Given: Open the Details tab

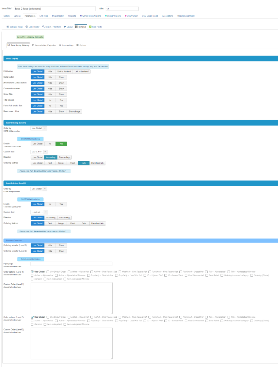Looking at the screenshot, I should (x=7, y=16).
